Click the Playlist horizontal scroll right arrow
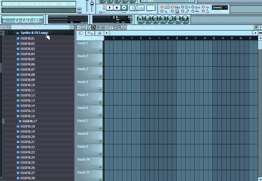The width and height of the screenshot is (262, 181). coord(255,33)
